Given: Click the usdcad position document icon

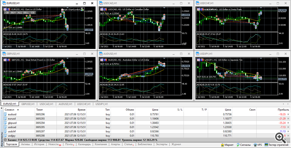Looking at the screenshot, I should tap(5, 127).
